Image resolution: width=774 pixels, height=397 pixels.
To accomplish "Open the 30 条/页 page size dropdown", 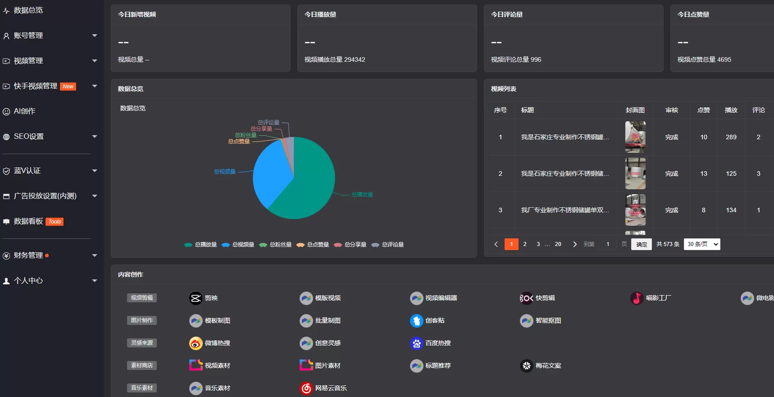I will click(701, 244).
